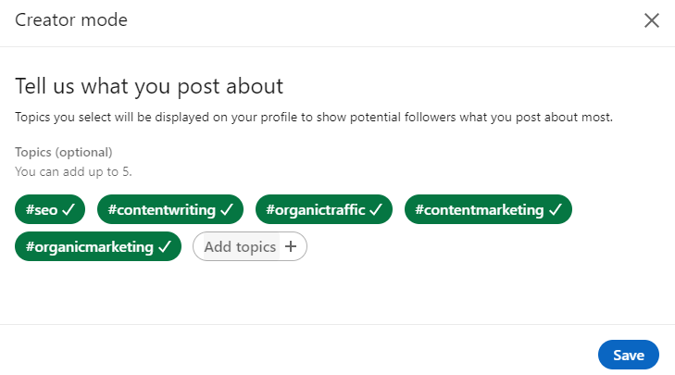Click the checkmark on the #contentwriting chip

pyautogui.click(x=226, y=210)
